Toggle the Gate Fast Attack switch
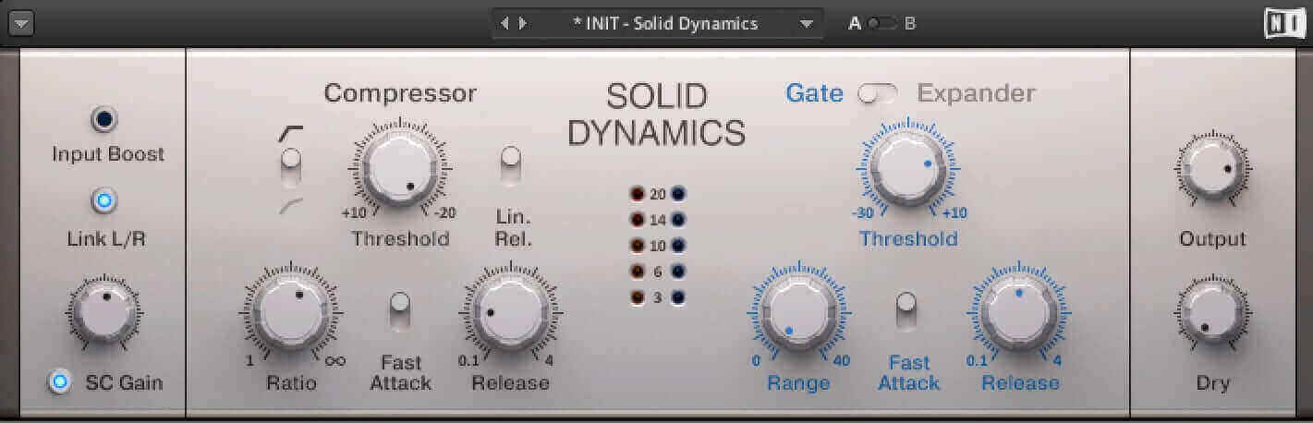 907,311
